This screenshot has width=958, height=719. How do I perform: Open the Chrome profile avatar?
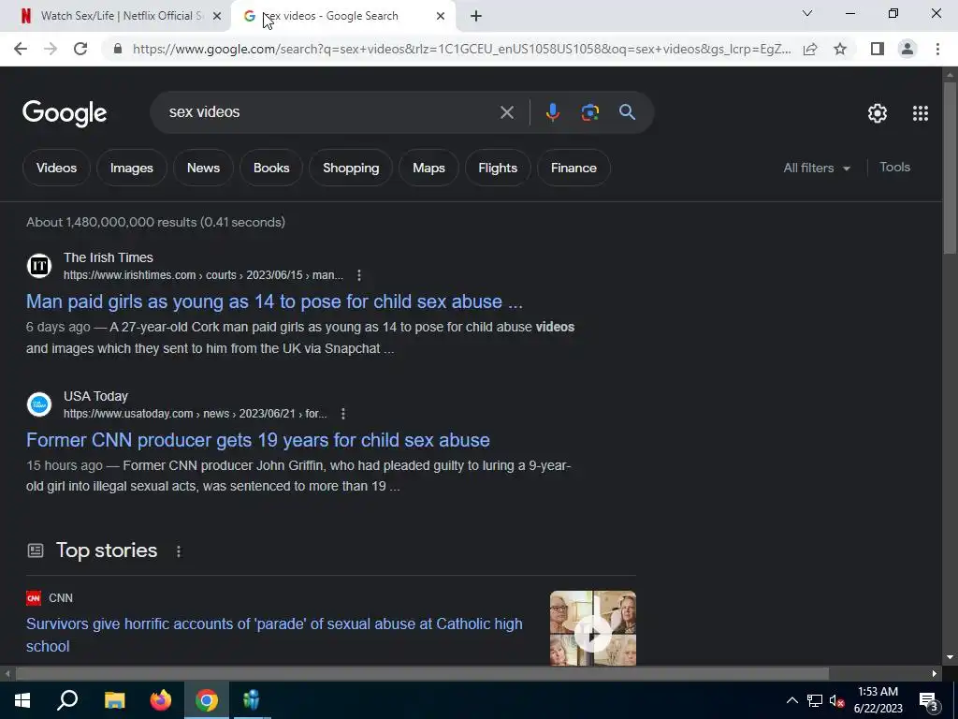tap(907, 49)
